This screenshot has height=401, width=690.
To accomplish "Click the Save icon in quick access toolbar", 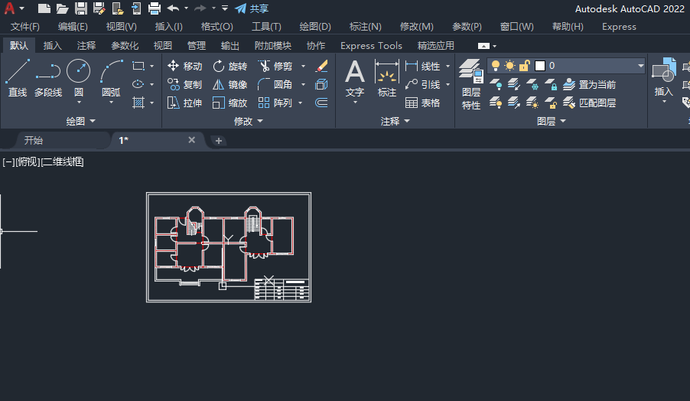I will 81,8.
